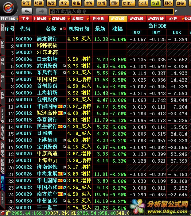
Task: Click the gray dot icon in 名称 header
Action: (61, 29)
